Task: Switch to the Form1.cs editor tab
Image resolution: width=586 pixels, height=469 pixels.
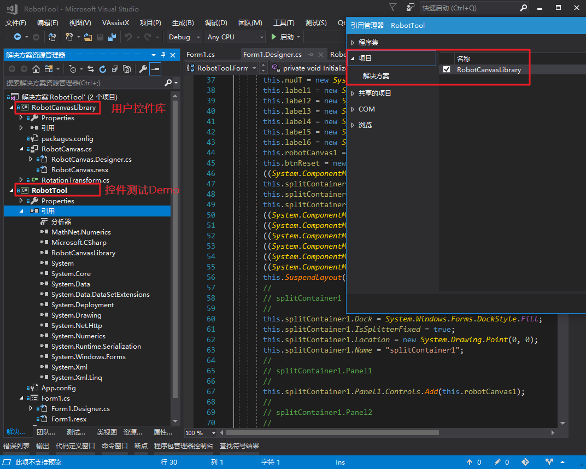Action: [x=200, y=55]
